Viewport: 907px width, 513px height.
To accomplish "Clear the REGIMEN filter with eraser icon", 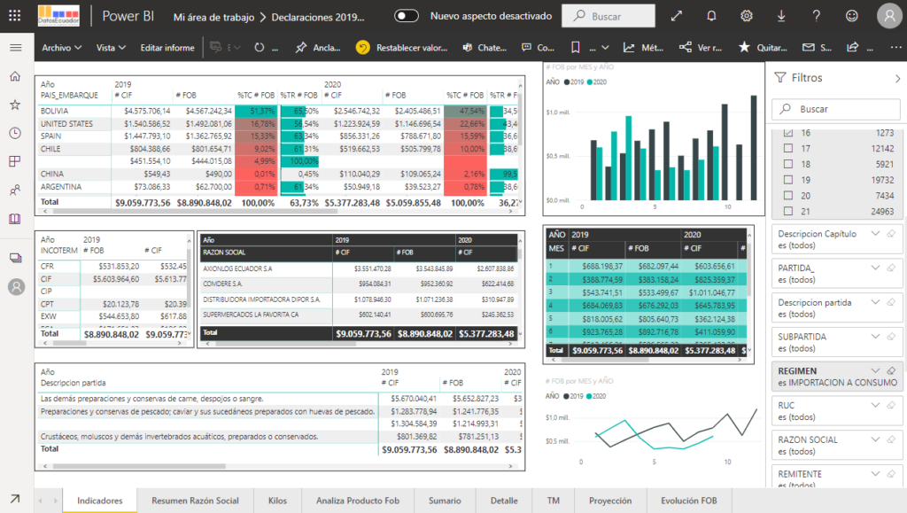I will tap(891, 370).
